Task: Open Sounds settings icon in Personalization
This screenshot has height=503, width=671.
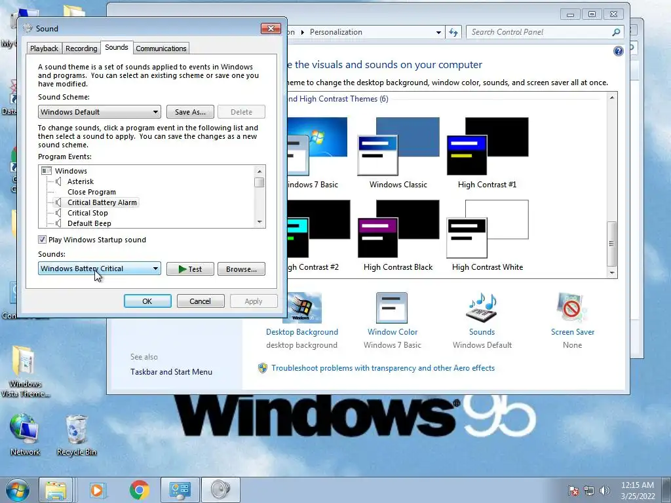Action: coord(482,308)
